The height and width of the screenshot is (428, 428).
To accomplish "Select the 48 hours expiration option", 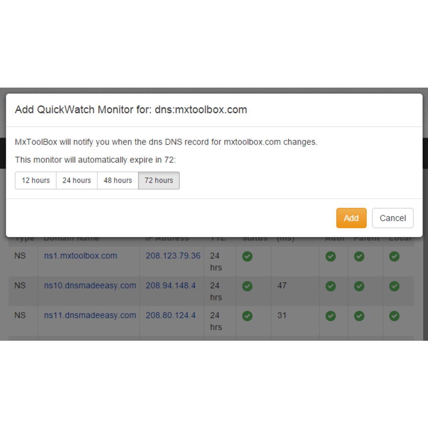I will tap(118, 181).
